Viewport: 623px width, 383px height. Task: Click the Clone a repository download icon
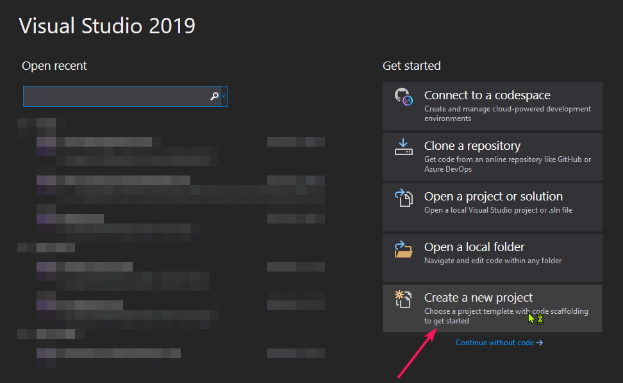coord(403,147)
